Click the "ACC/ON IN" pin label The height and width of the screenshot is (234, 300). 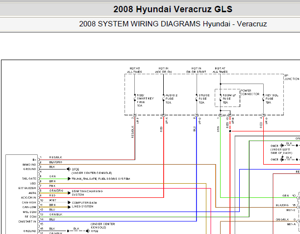(x=28, y=198)
